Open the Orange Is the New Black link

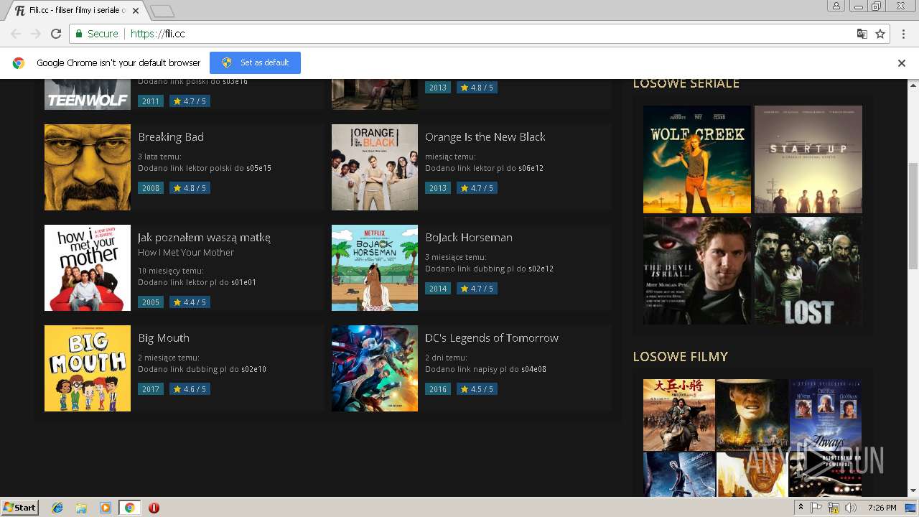(485, 136)
